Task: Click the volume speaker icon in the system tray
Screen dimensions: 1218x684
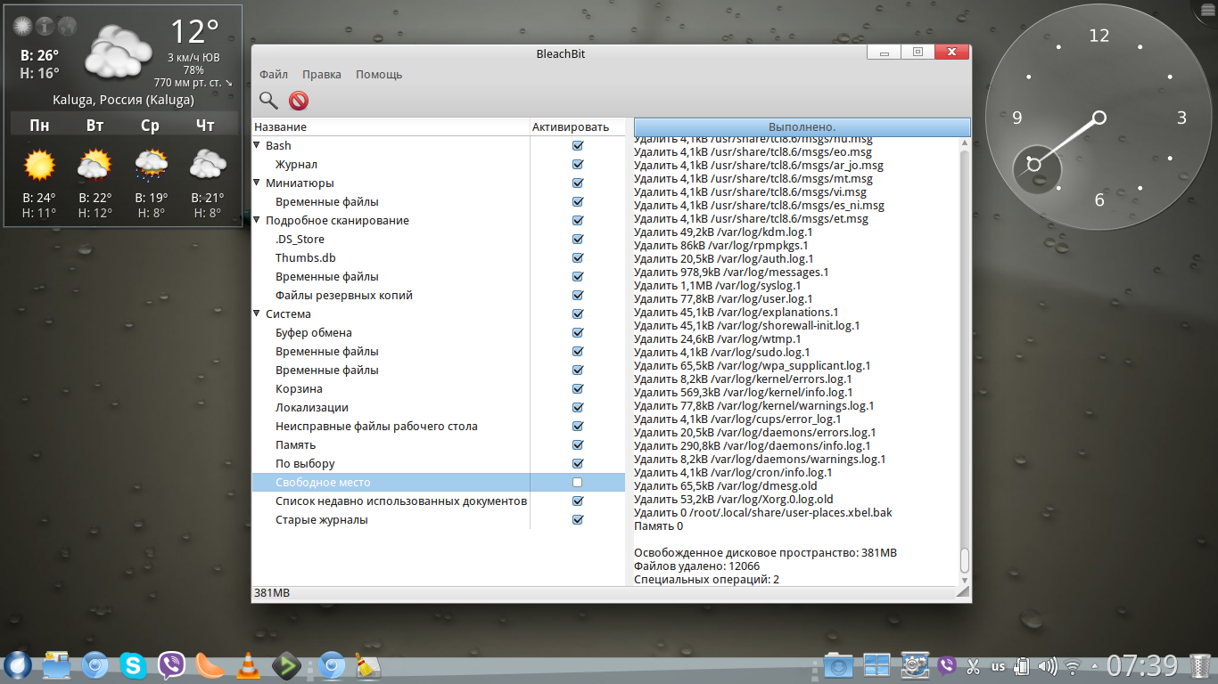Action: point(1048,665)
